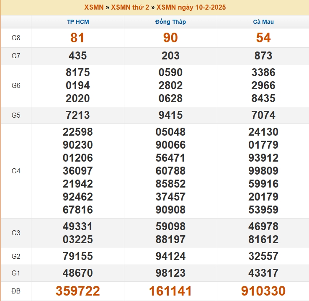The image size is (309, 301).
Task: Click G6 number 0628
Action: [170, 98]
